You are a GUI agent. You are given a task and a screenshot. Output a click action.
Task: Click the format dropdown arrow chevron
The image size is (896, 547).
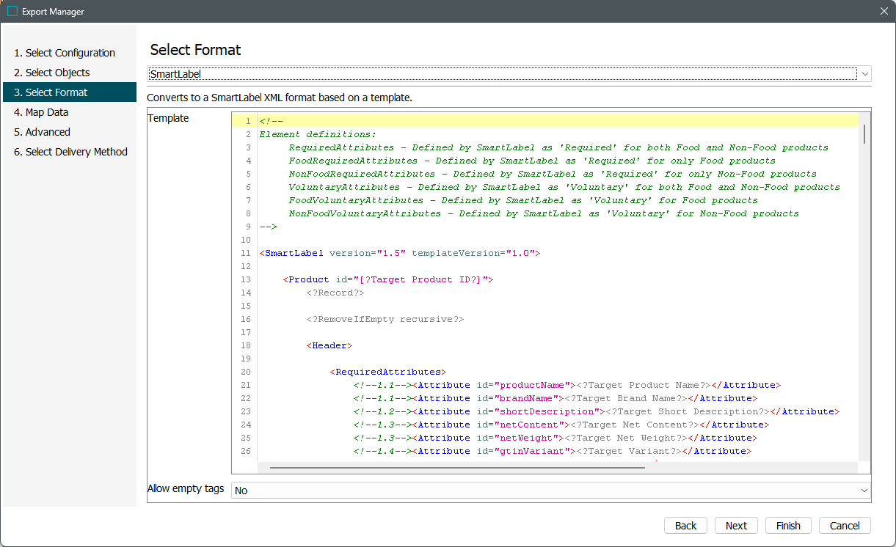[864, 74]
